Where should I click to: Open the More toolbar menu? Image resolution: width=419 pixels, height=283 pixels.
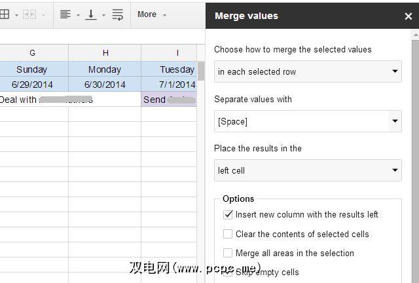(x=151, y=14)
